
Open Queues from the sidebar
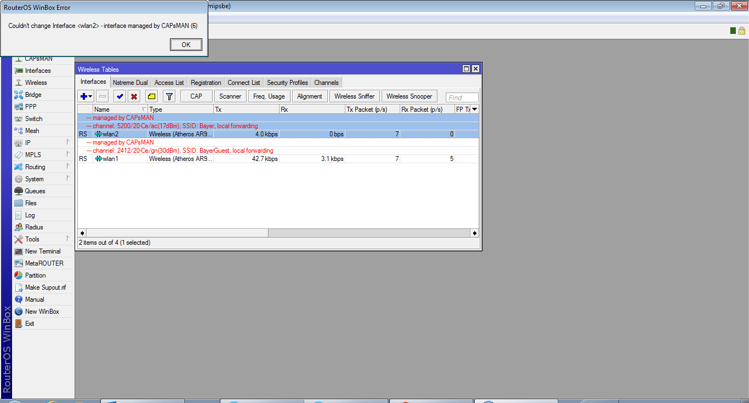coord(35,191)
